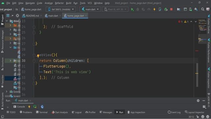Open Flutter Performance side panel
211x119 pixels.
(x=209, y=50)
